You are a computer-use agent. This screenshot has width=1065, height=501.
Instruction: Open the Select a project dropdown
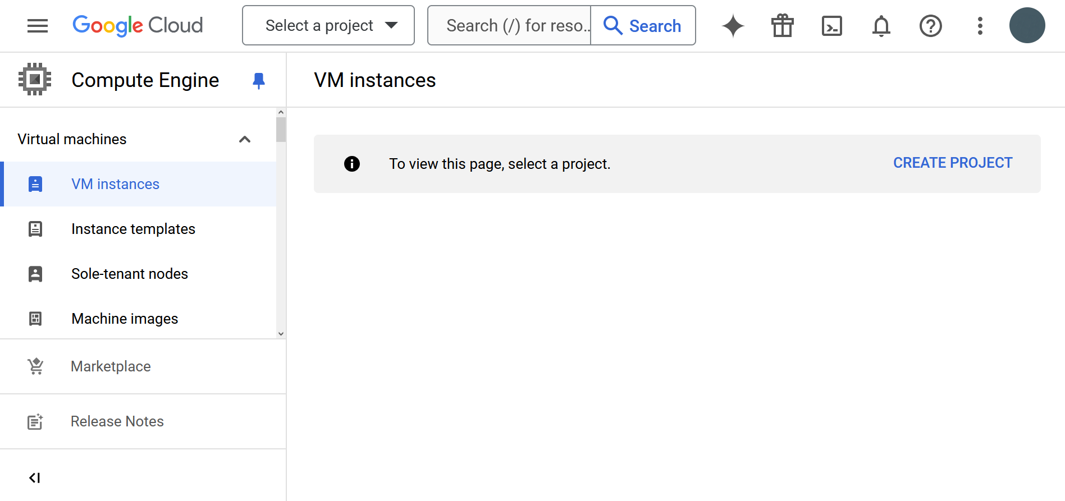point(328,25)
